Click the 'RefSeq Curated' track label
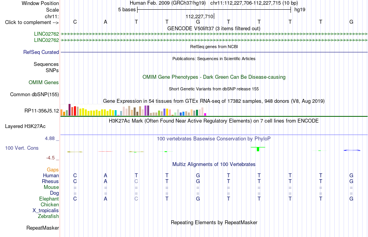The height and width of the screenshot is (237, 368). tap(41, 52)
